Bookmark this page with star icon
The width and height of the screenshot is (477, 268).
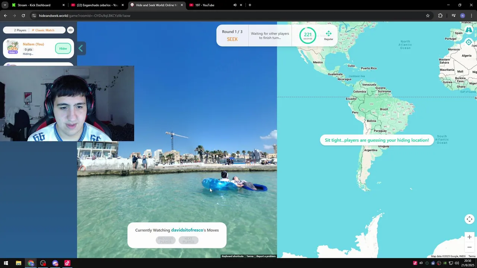click(428, 16)
